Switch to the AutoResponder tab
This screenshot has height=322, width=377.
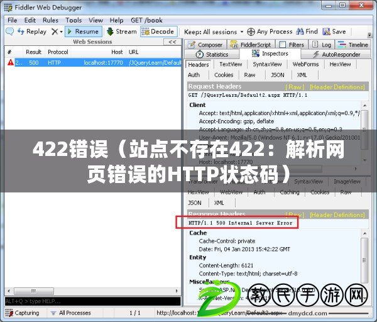336,54
